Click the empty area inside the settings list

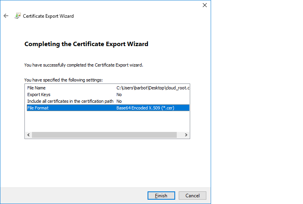click(107, 121)
